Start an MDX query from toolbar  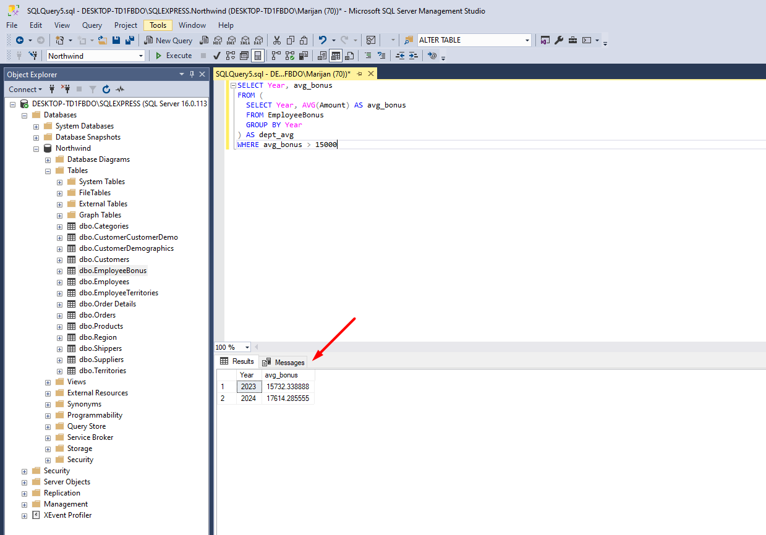point(218,40)
